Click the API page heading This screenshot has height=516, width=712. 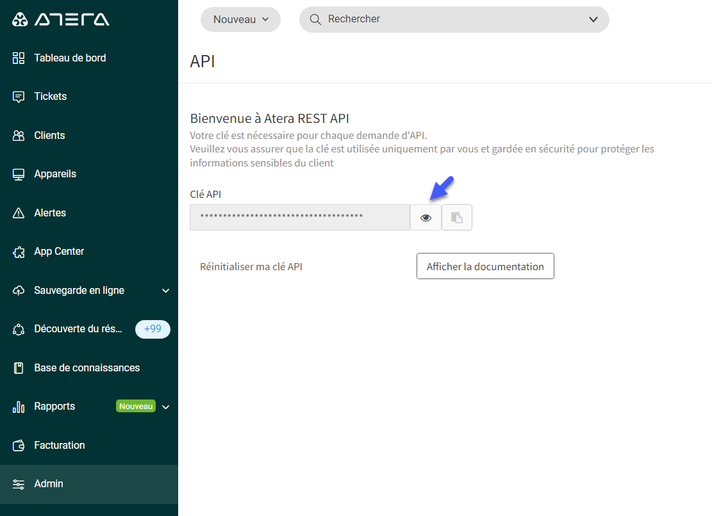(x=203, y=61)
